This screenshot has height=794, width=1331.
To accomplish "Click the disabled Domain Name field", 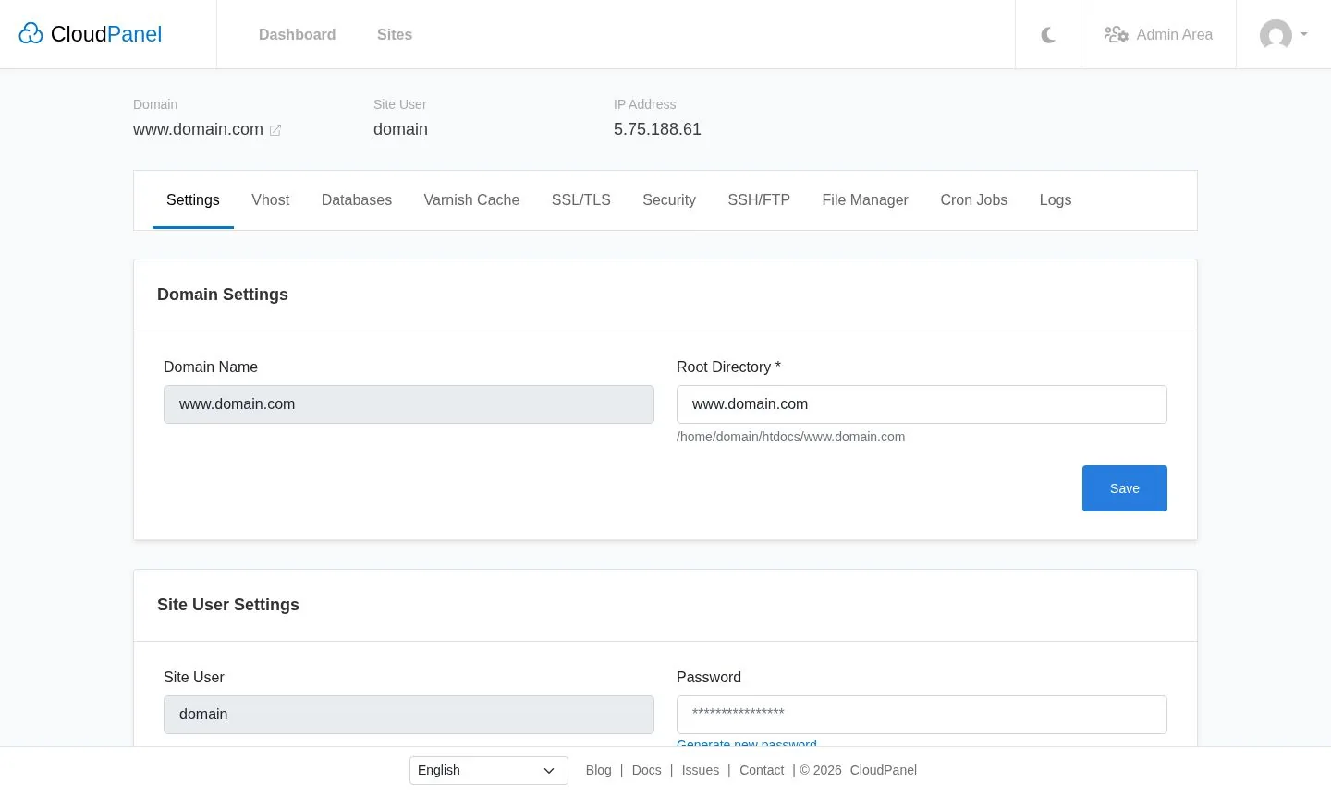I will coord(409,404).
